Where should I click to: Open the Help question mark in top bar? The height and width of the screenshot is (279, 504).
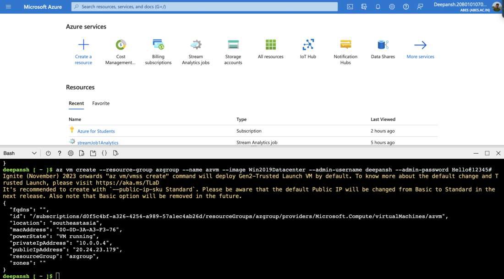click(406, 6)
